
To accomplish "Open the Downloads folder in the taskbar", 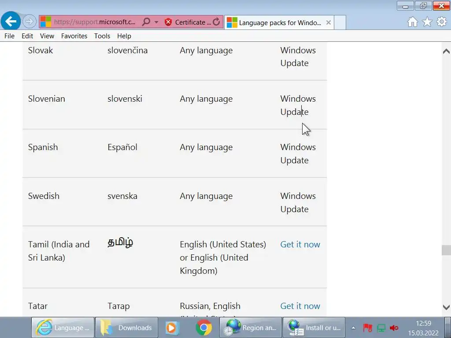I will pos(126,327).
